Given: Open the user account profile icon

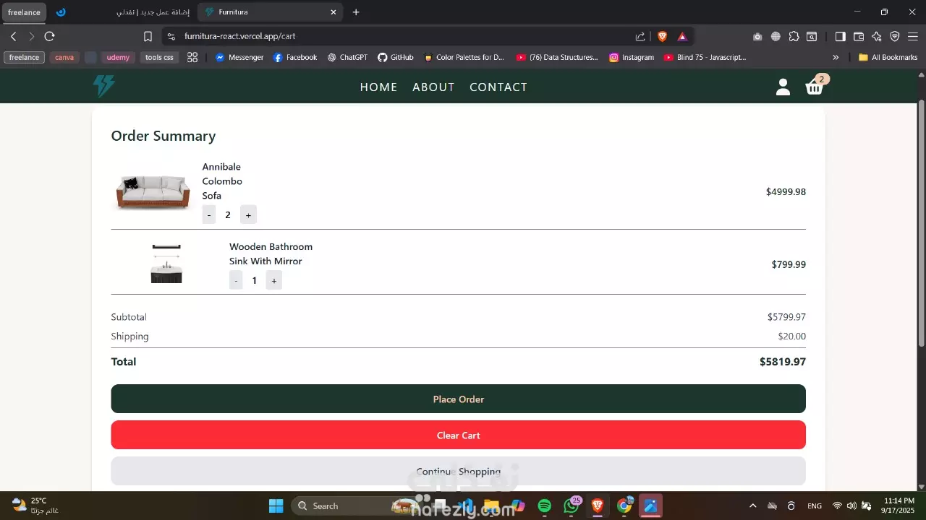Looking at the screenshot, I should pyautogui.click(x=783, y=87).
